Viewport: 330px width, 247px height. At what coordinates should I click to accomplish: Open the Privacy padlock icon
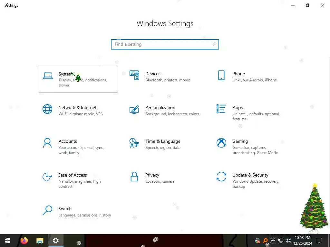134,177
